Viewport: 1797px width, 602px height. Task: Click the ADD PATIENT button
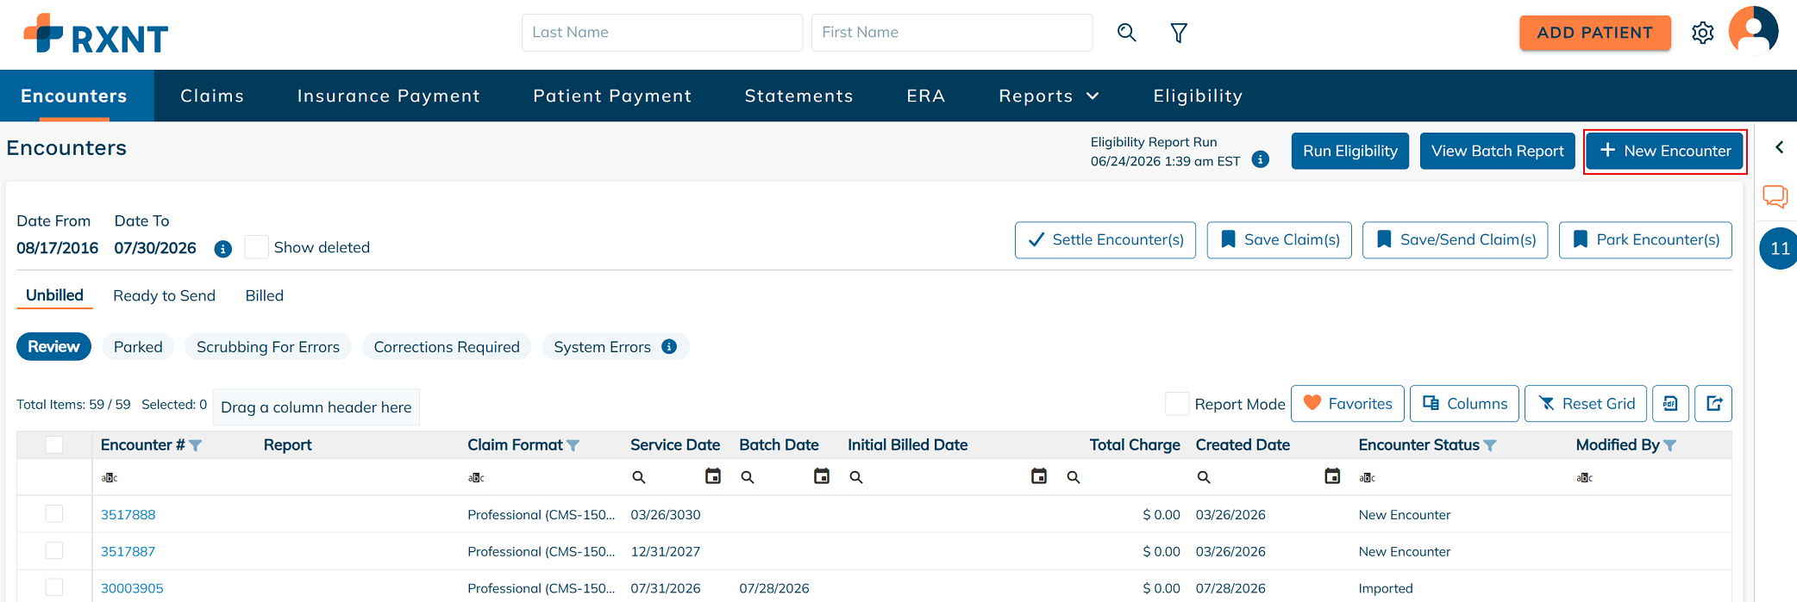click(x=1594, y=33)
